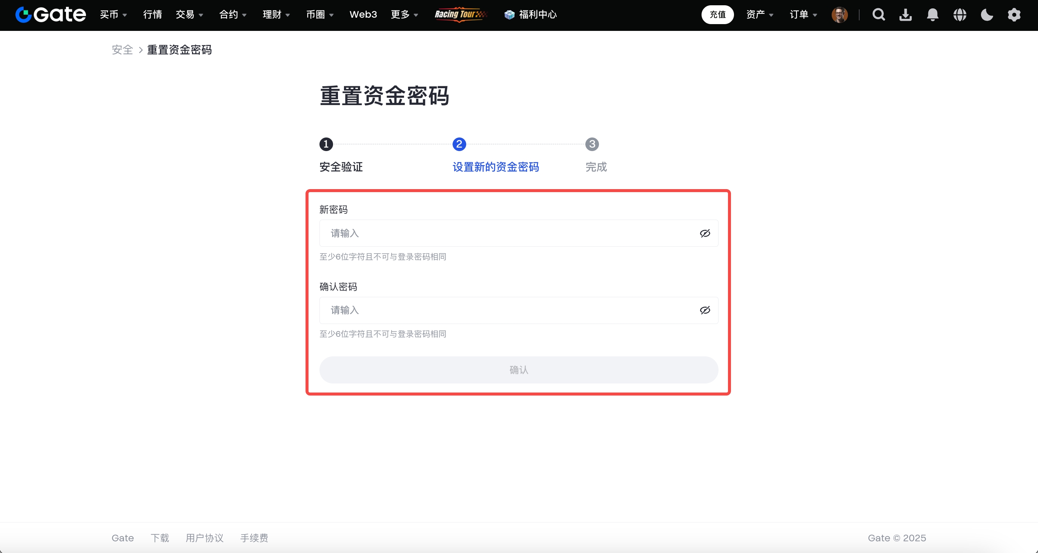Image resolution: width=1038 pixels, height=553 pixels.
Task: Click the Gate logo icon
Action: (23, 15)
